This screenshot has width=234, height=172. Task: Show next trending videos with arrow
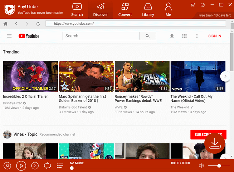pos(225,76)
